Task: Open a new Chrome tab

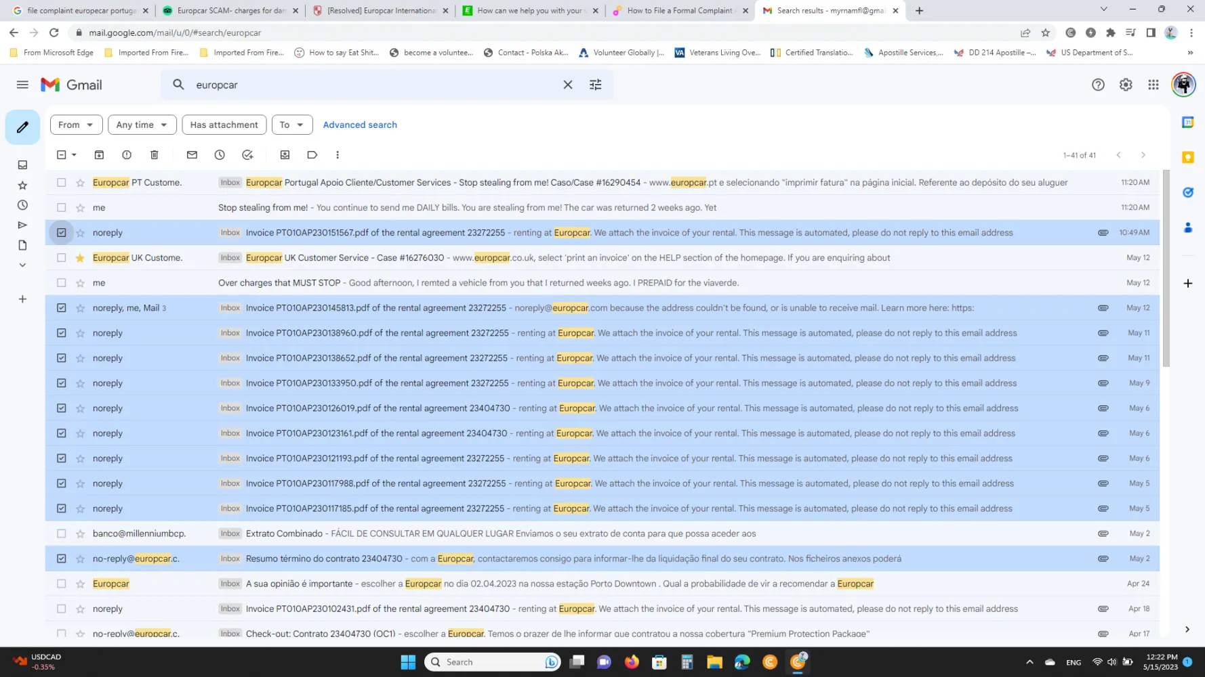Action: [x=919, y=10]
